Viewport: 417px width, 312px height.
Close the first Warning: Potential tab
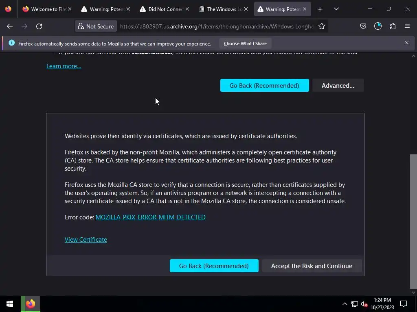click(128, 9)
